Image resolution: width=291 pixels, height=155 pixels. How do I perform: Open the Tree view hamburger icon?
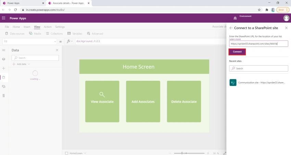click(x=3, y=50)
